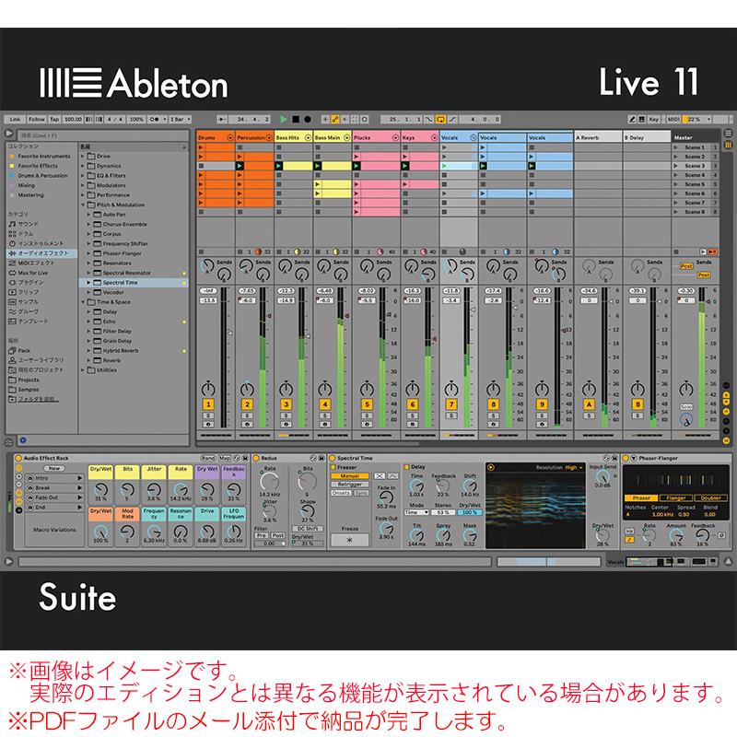Toggle the Link button

tap(15, 120)
